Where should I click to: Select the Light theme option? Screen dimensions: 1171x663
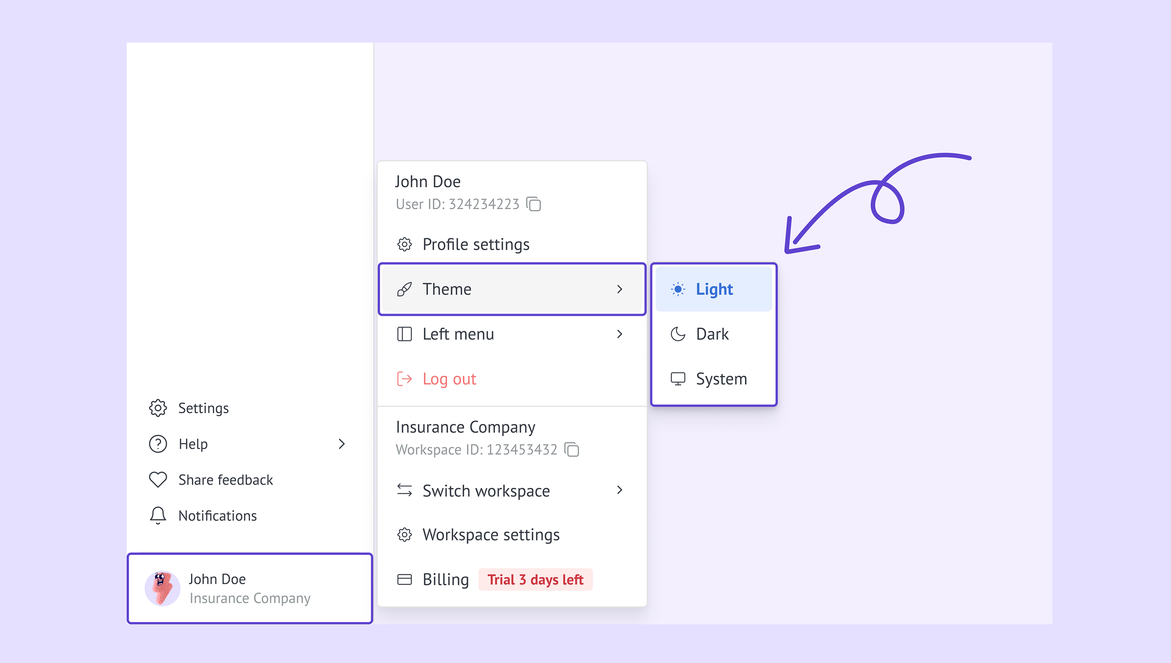(x=713, y=289)
